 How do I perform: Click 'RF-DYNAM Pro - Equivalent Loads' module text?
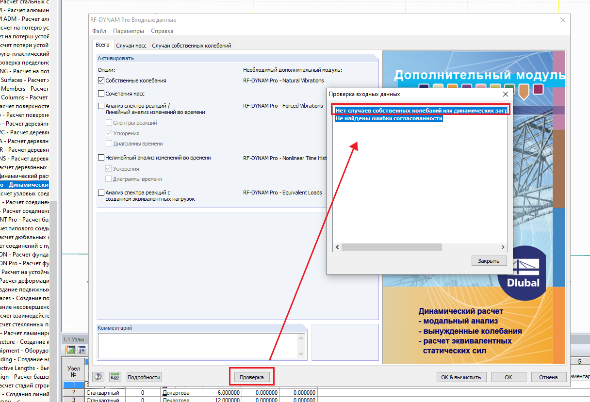[x=282, y=193]
